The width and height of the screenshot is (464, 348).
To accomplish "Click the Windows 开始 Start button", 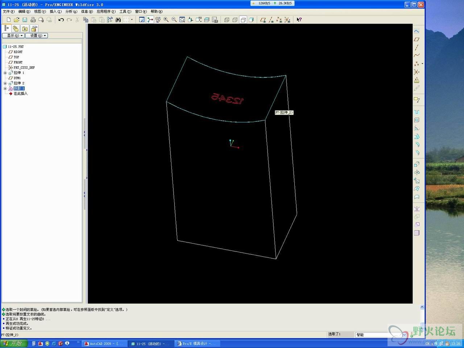I will click(x=14, y=343).
